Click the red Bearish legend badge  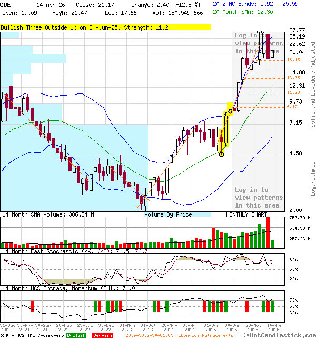(102, 335)
